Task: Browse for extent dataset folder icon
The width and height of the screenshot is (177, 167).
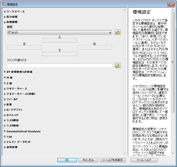Action: 118,33
